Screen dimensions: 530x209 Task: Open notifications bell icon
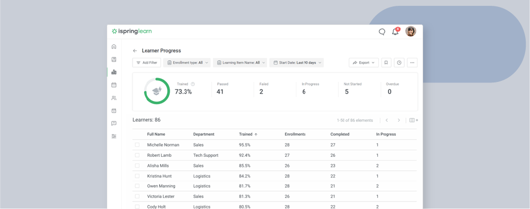[395, 32]
